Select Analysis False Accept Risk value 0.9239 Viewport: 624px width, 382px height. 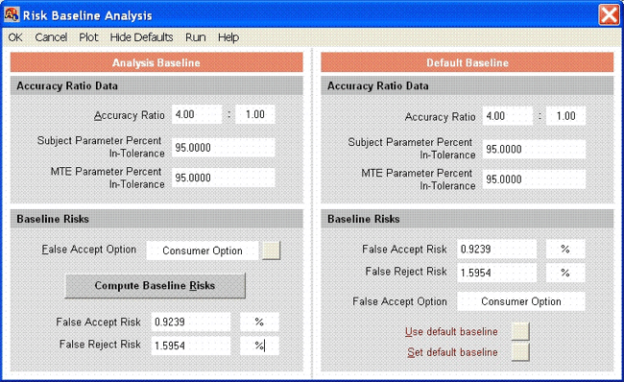[191, 322]
